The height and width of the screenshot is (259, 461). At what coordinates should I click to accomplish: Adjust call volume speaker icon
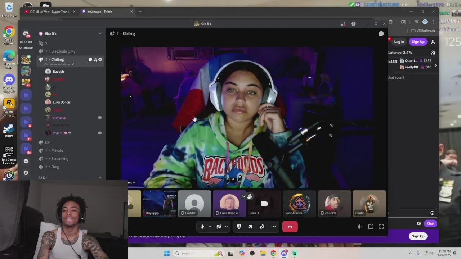[359, 227]
